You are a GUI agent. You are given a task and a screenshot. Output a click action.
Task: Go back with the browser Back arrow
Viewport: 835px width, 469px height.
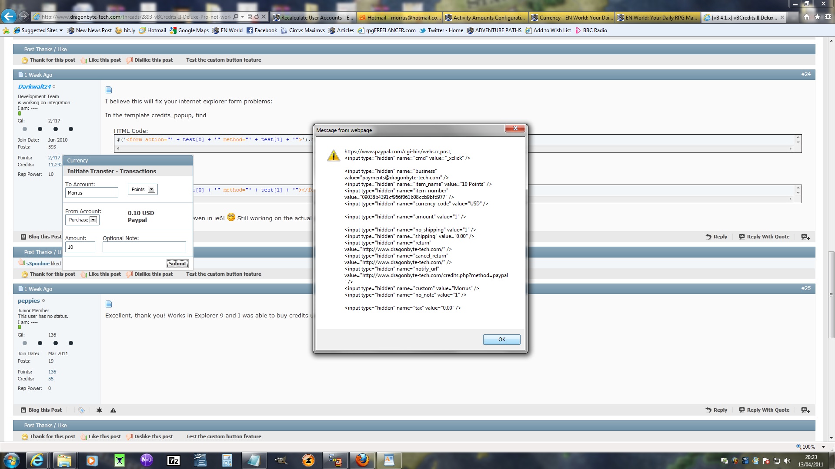[x=9, y=17]
